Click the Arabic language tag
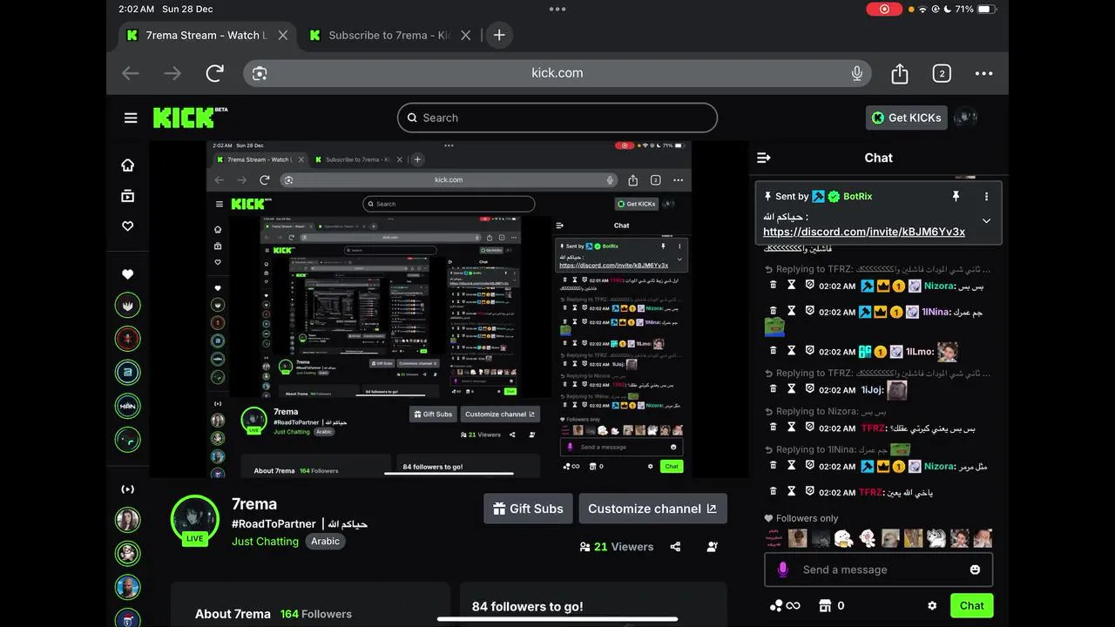Image resolution: width=1115 pixels, height=627 pixels. click(325, 541)
